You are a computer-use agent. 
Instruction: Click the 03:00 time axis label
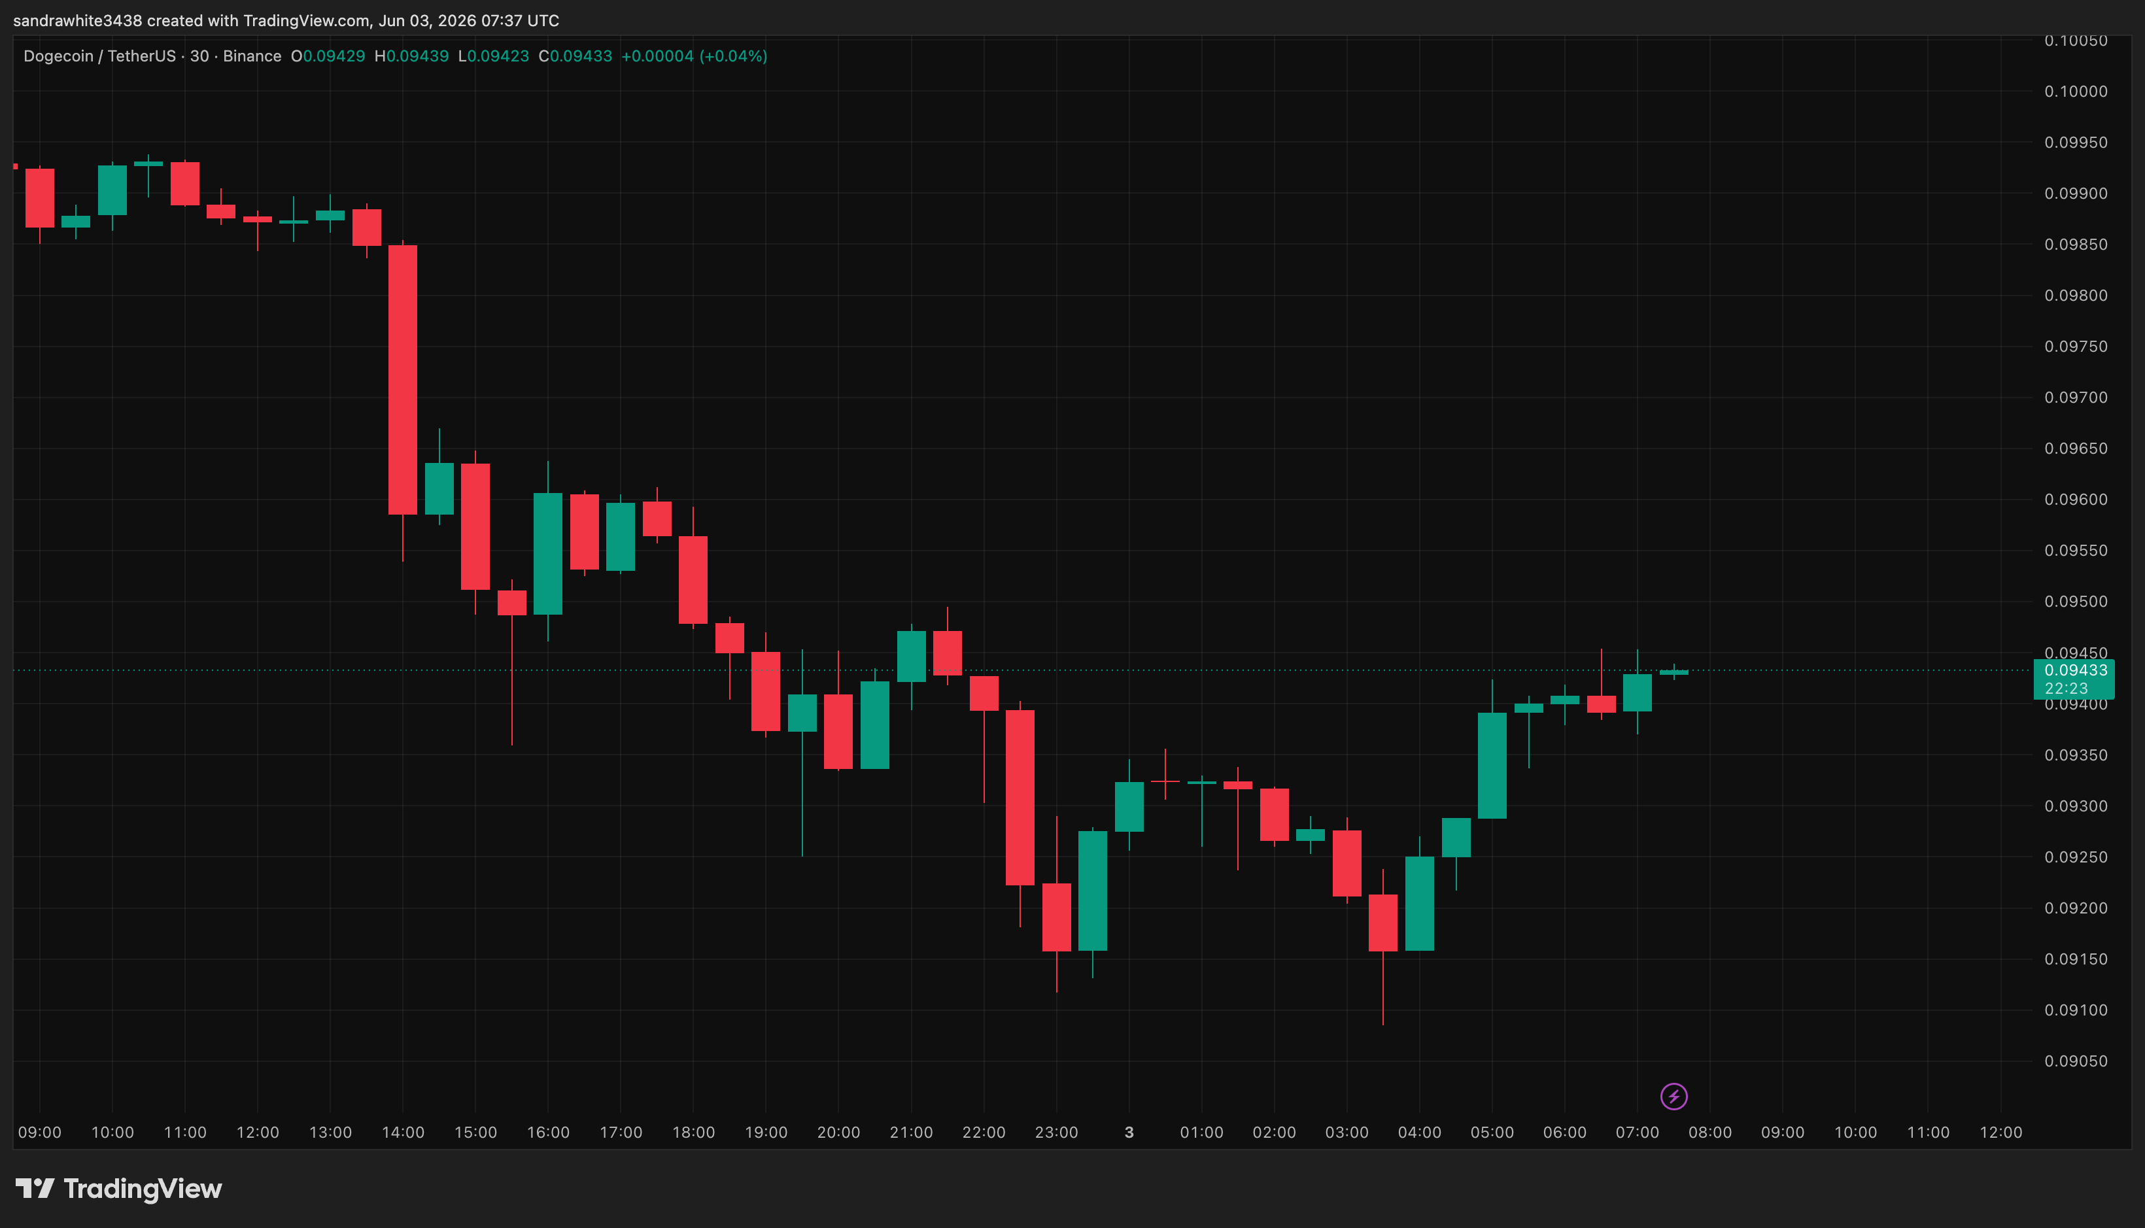[1347, 1132]
